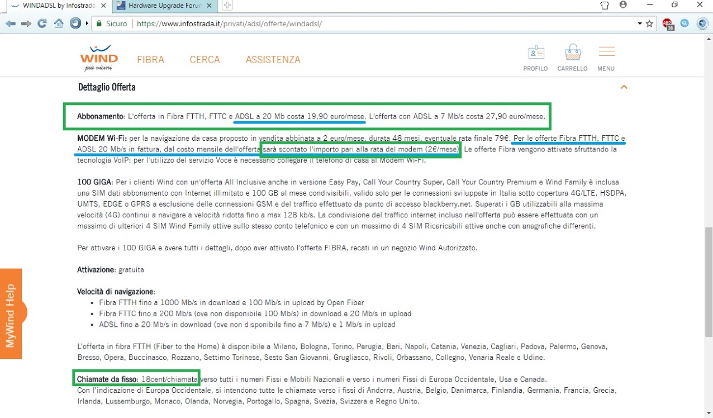
Task: Open the browser home page icon
Action: [59, 24]
